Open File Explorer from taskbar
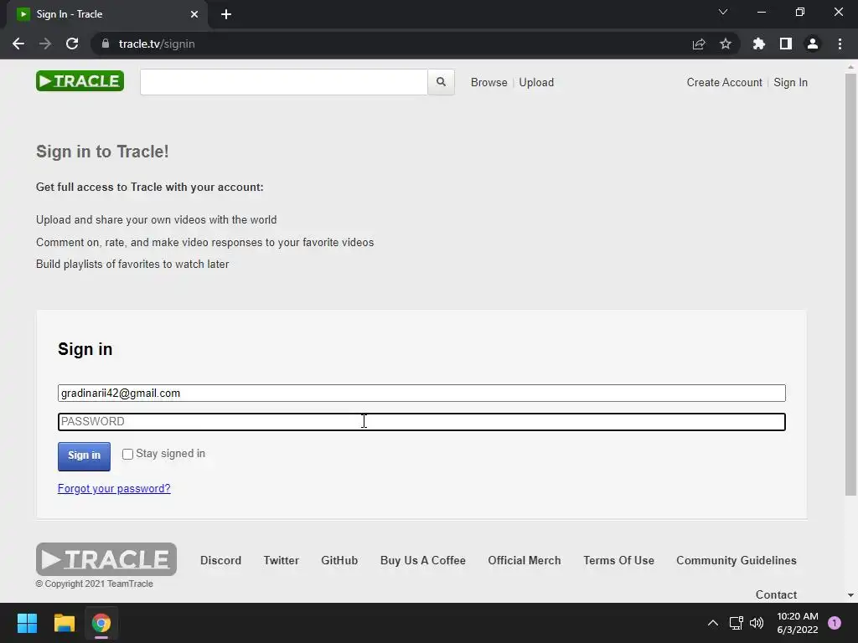Screen dimensions: 858x643 (x=64, y=623)
